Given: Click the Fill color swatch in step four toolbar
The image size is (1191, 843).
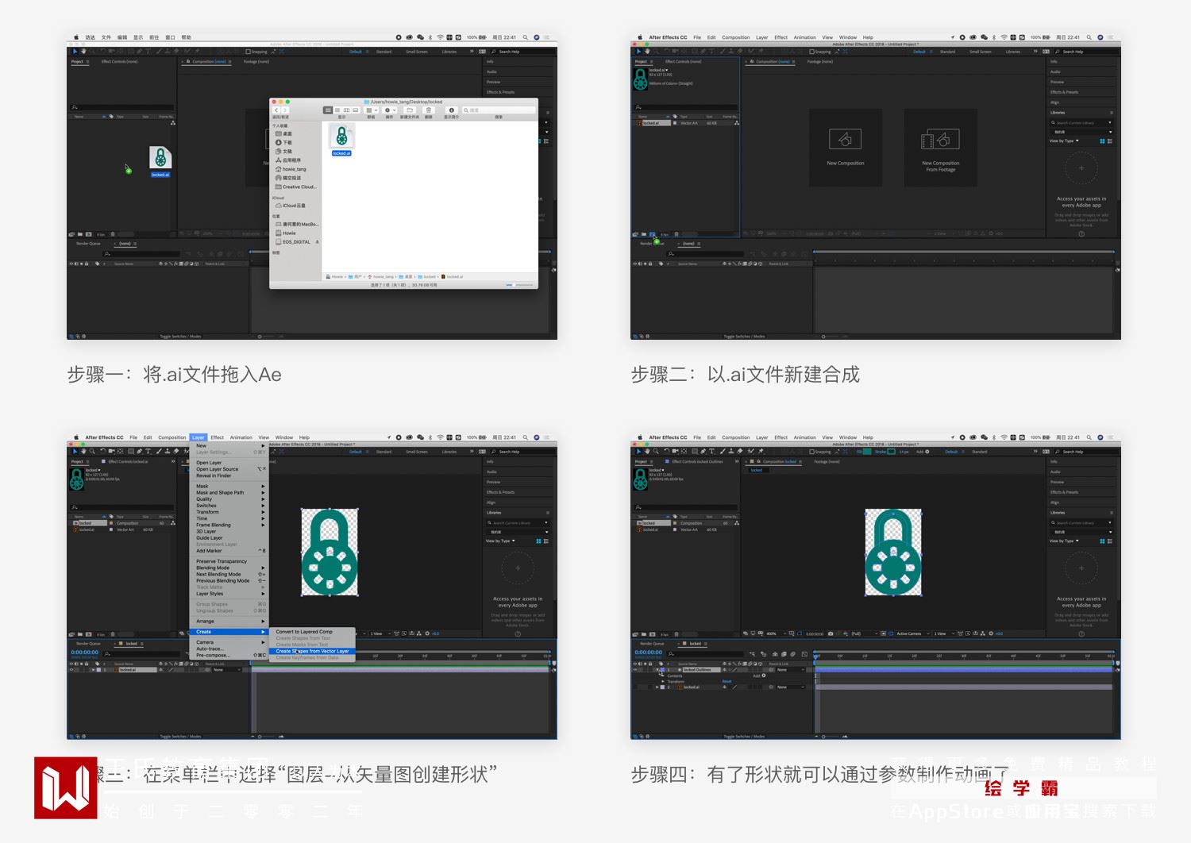Looking at the screenshot, I should coord(867,452).
